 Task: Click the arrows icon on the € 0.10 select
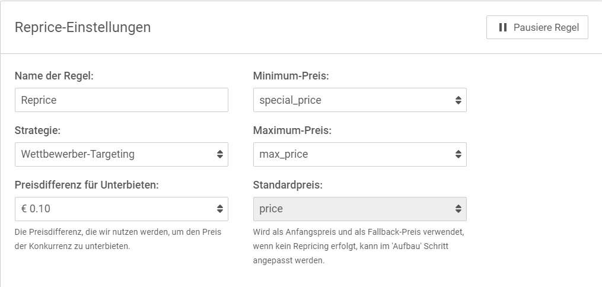[220, 209]
